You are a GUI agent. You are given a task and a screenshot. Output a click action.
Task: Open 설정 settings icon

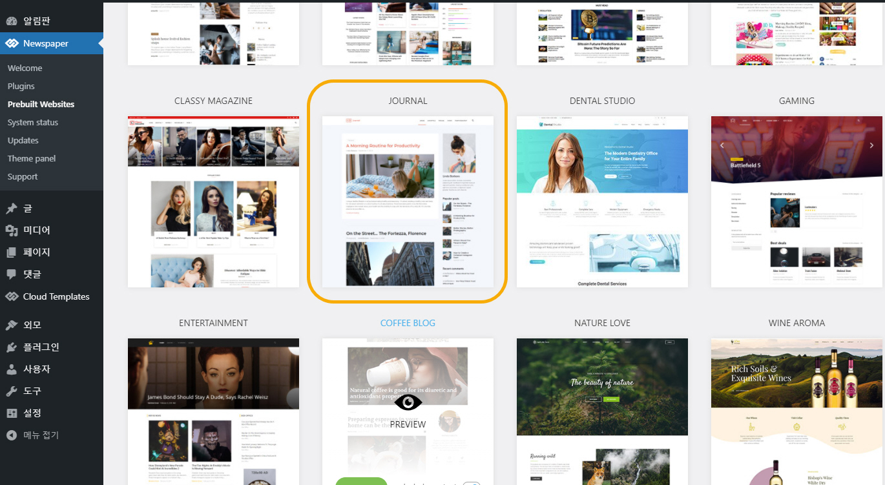pos(12,413)
